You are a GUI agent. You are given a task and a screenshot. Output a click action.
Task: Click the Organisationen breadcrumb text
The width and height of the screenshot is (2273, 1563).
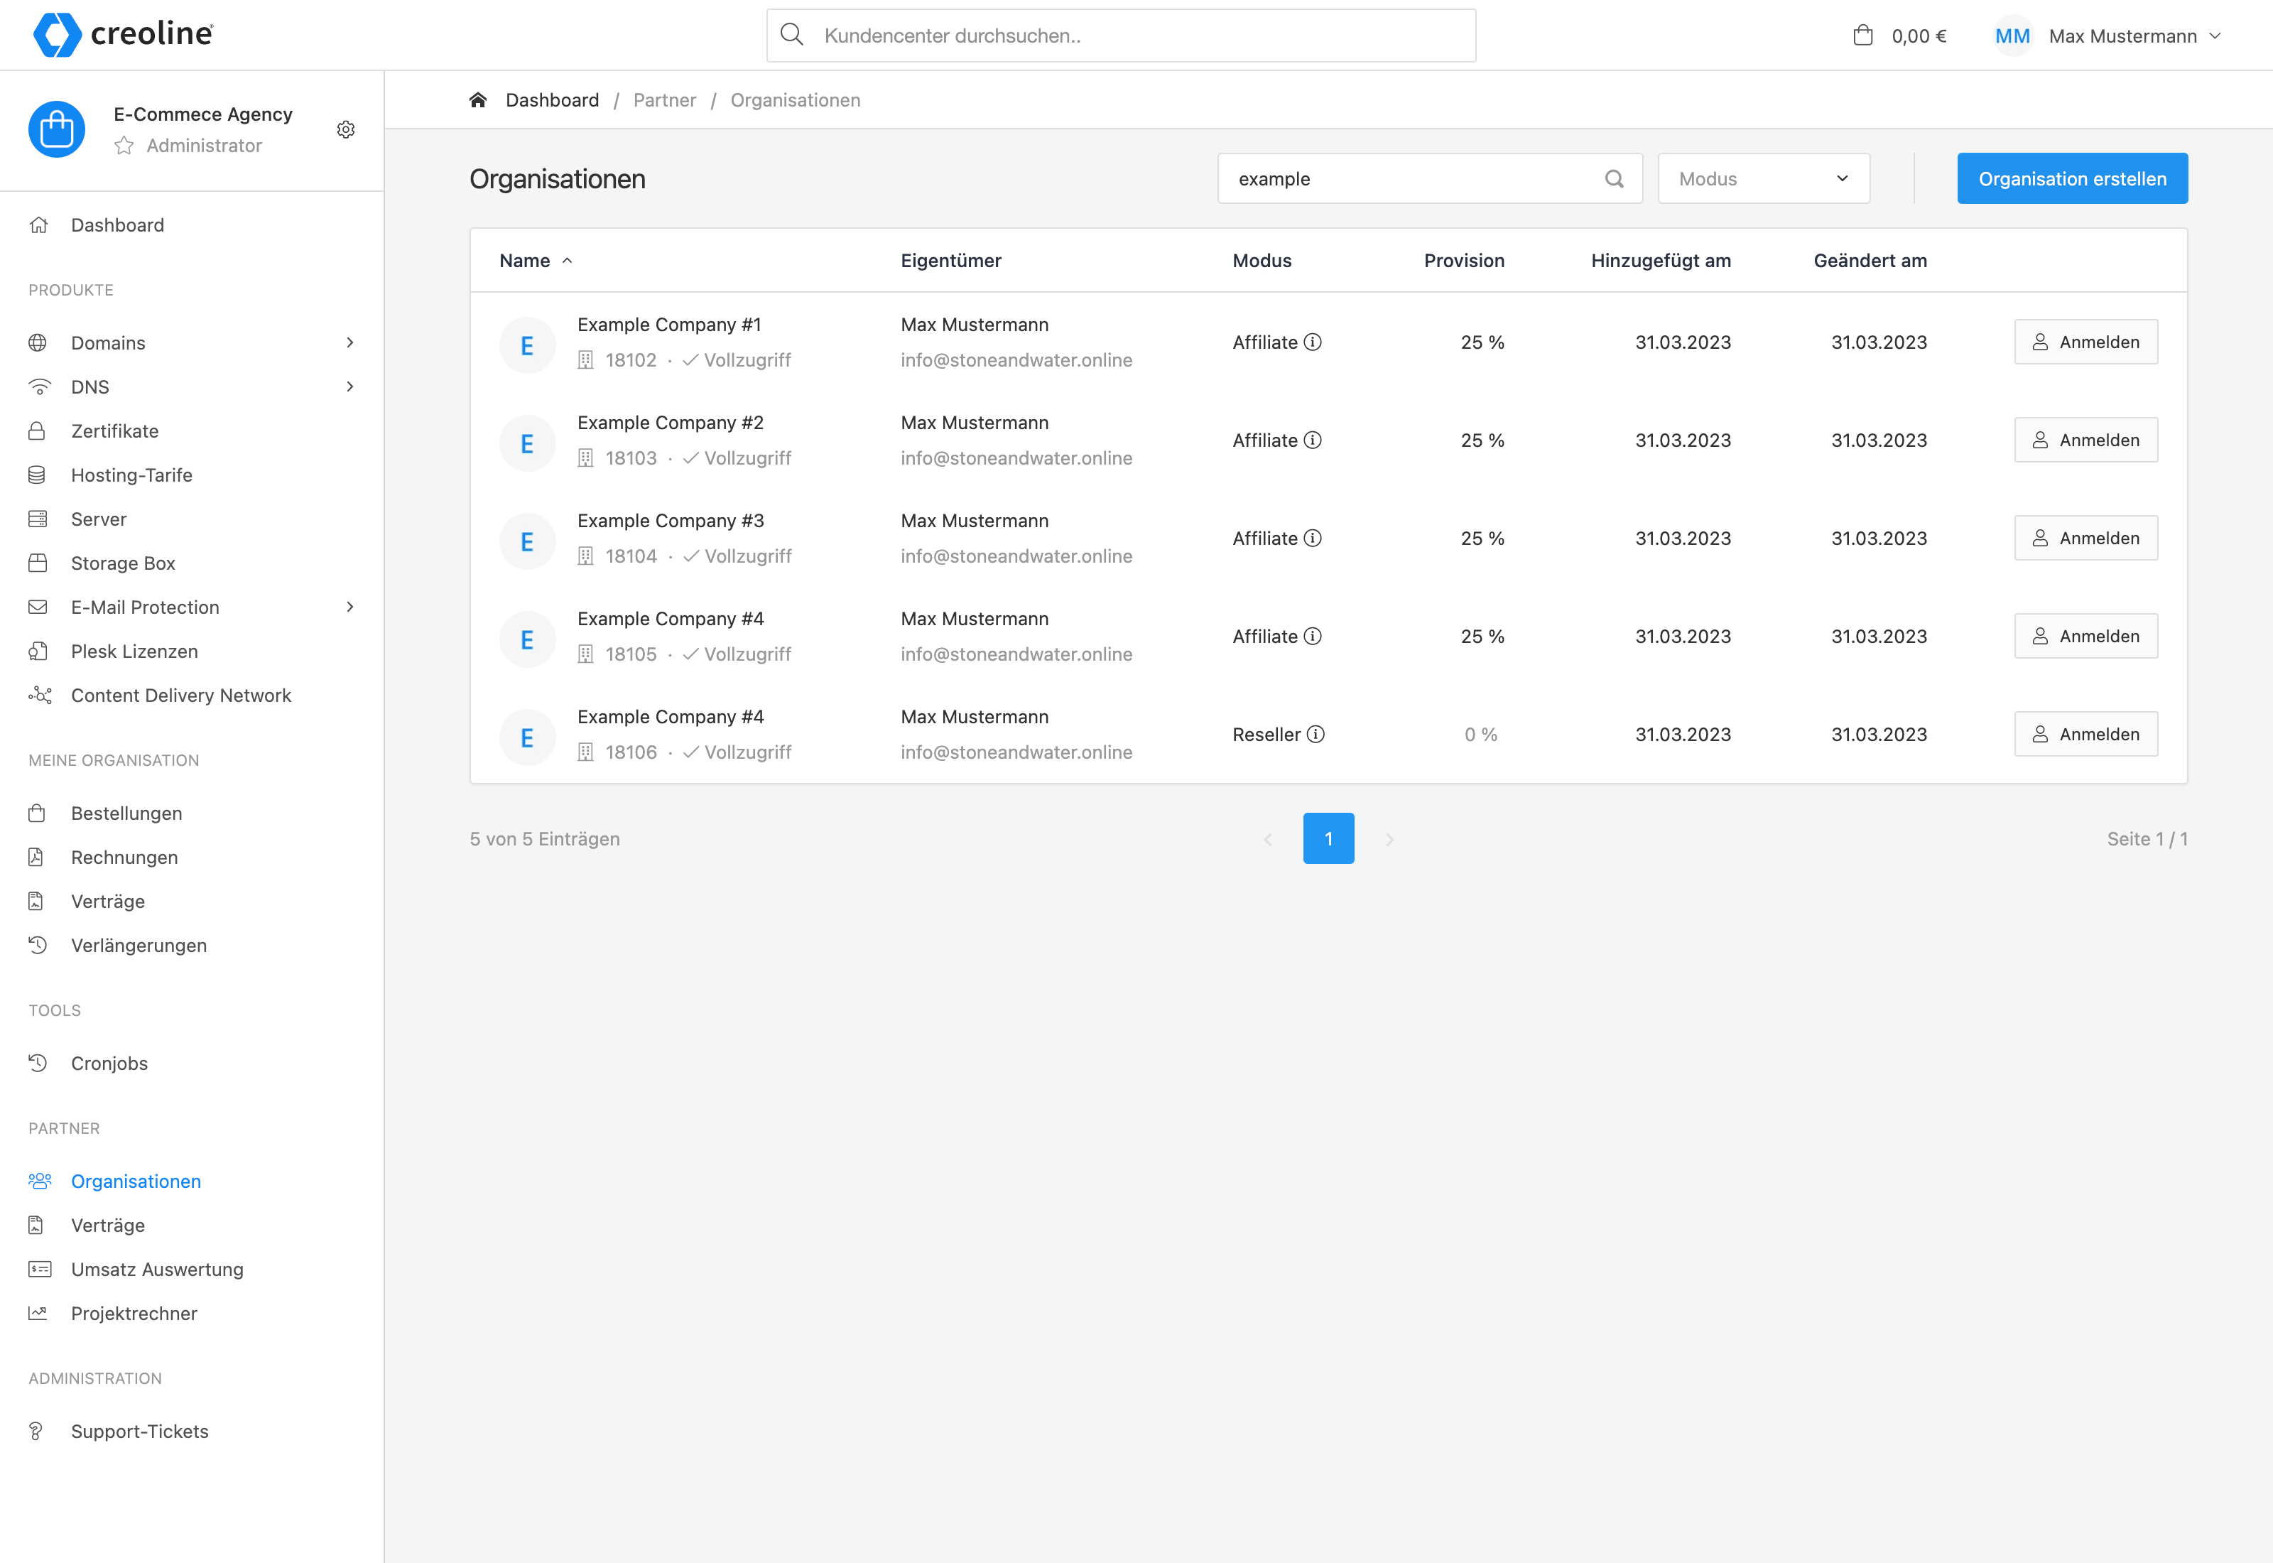(795, 100)
